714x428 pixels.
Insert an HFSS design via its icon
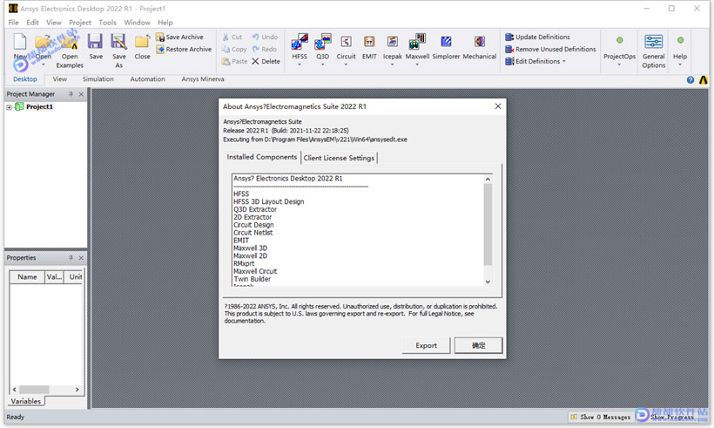click(x=300, y=42)
